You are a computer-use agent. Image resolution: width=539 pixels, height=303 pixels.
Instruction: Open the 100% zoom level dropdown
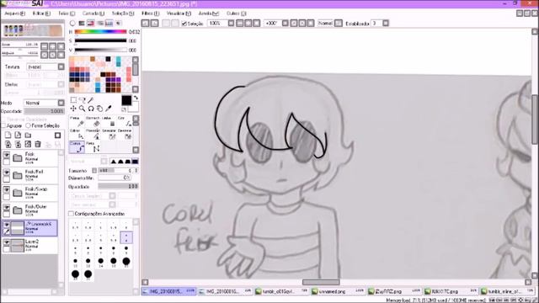[231, 23]
